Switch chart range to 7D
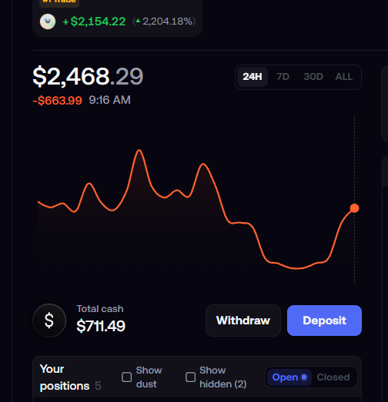The height and width of the screenshot is (402, 388). pyautogui.click(x=283, y=77)
